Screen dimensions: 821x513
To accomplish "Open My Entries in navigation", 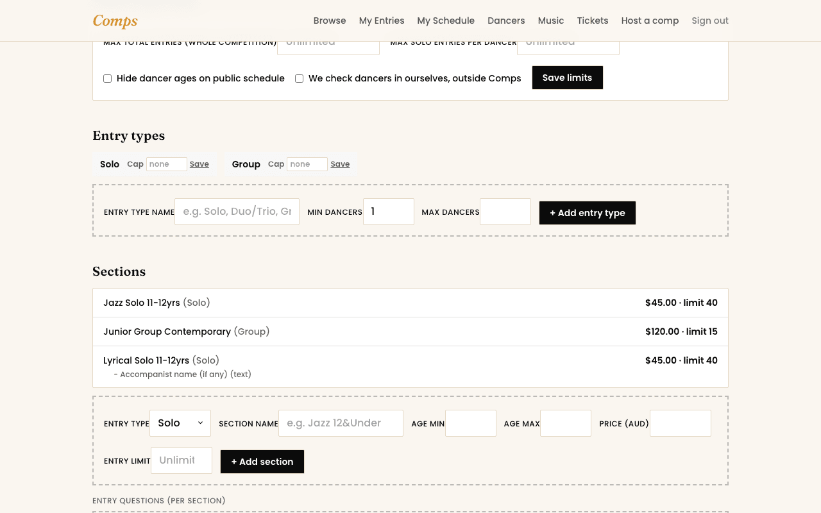I will (x=382, y=21).
